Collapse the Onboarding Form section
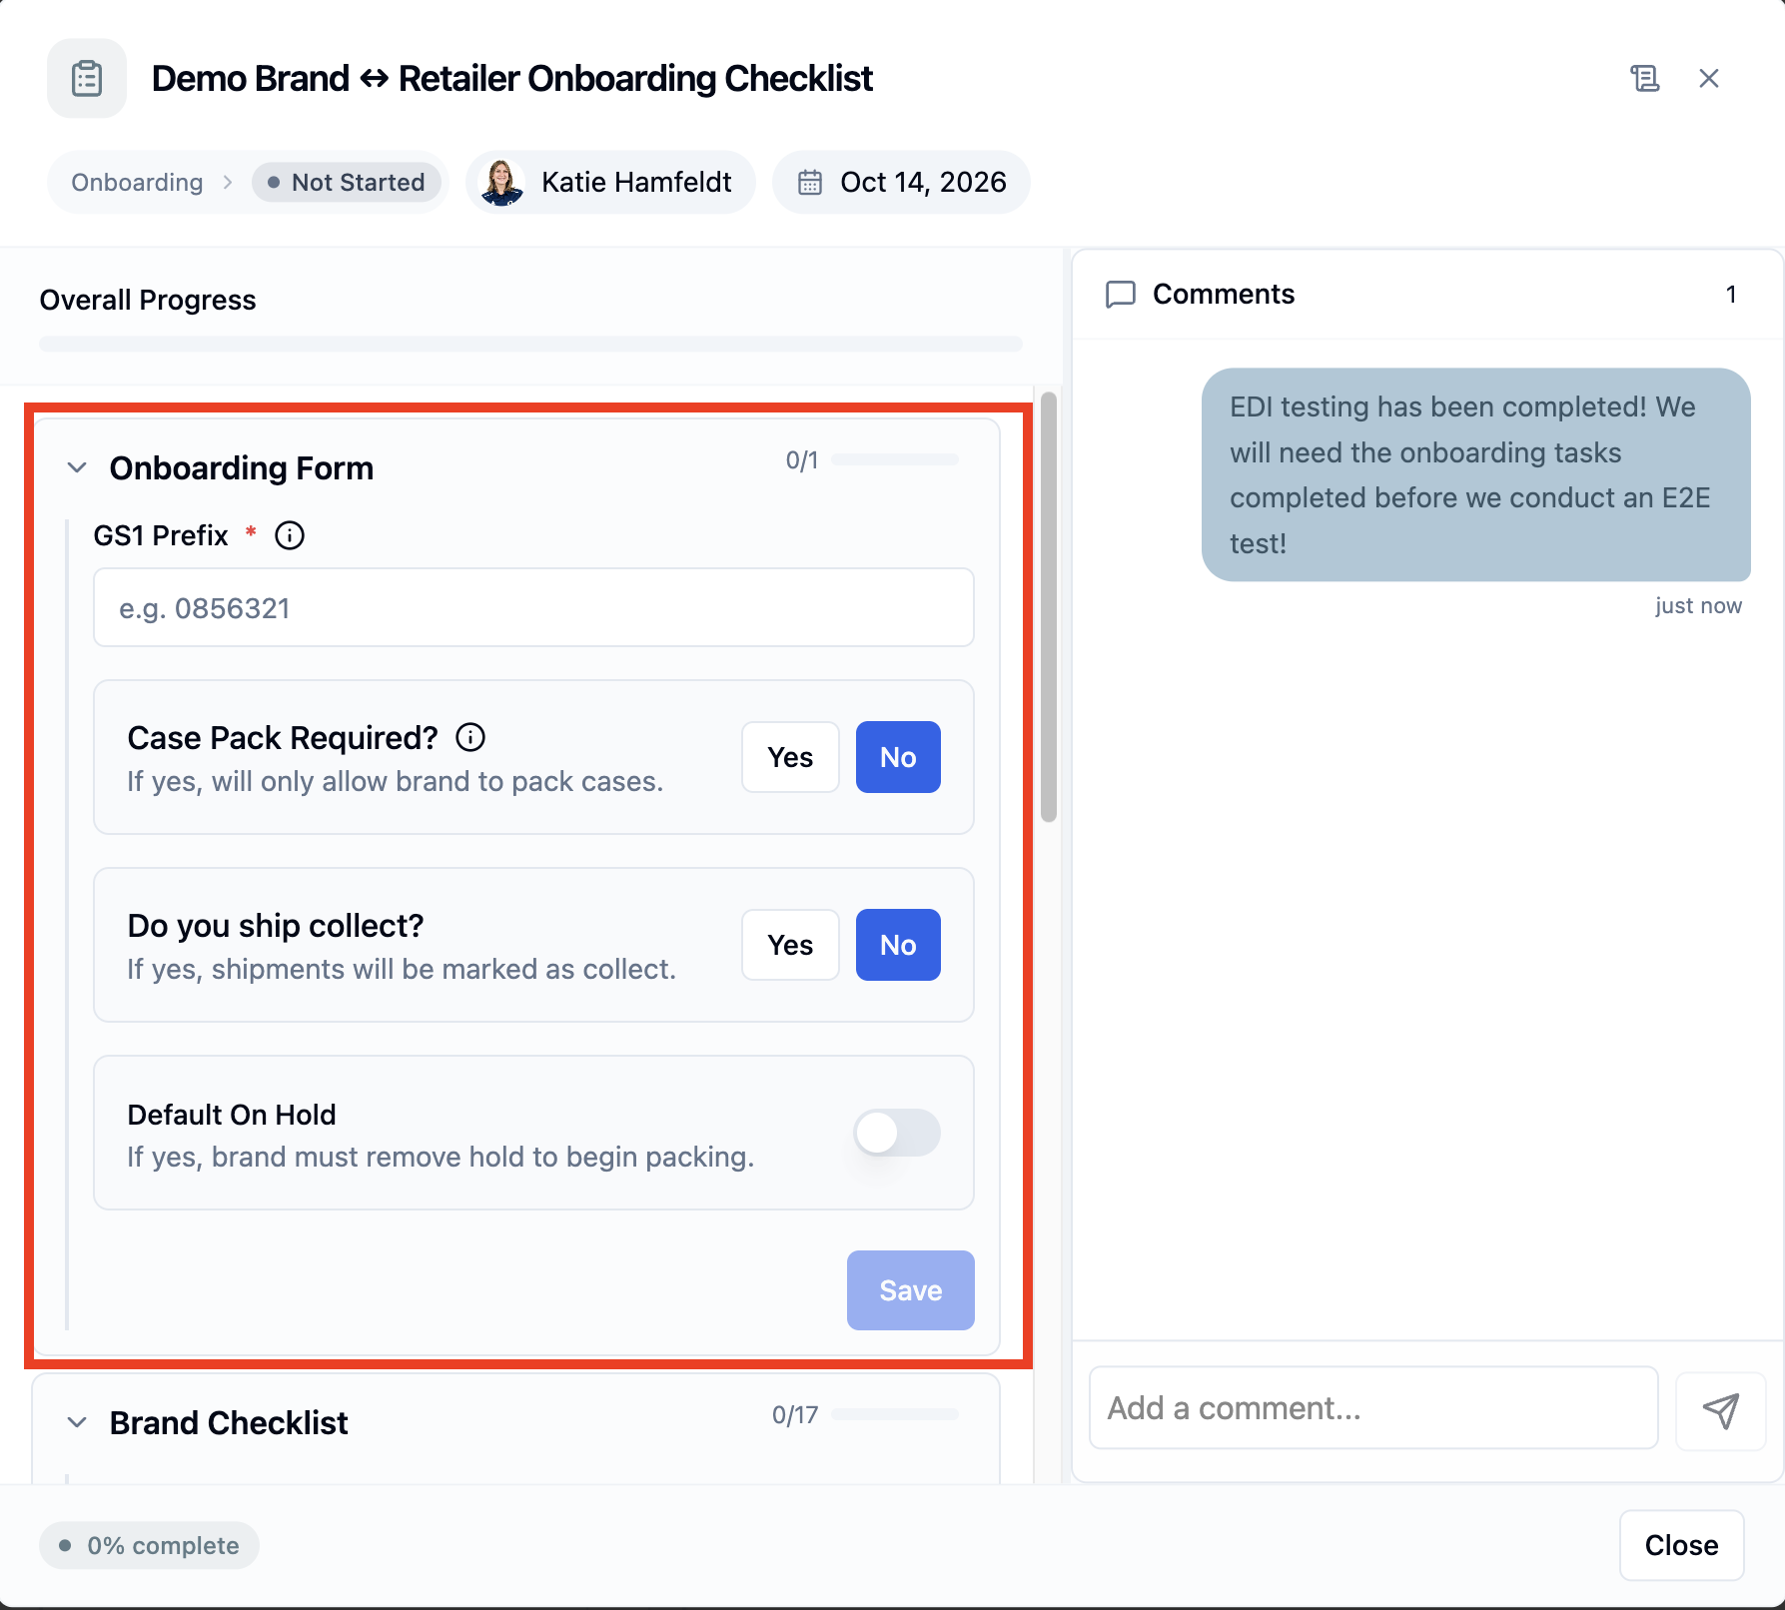 (x=77, y=467)
